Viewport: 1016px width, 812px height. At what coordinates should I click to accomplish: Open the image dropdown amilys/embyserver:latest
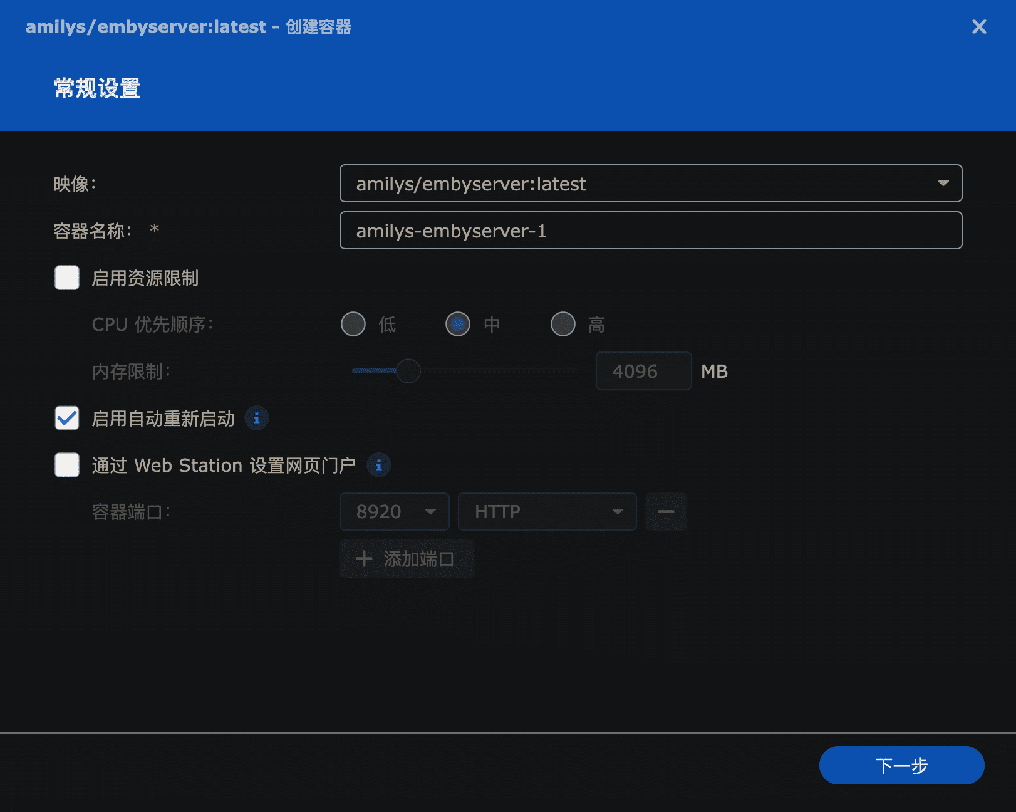coord(651,184)
